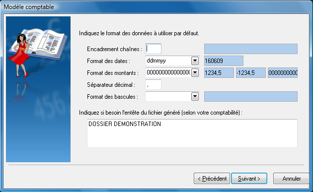The height and width of the screenshot is (192, 313).
Task: Click the book and woman wizard illustration
Action: tap(38, 89)
